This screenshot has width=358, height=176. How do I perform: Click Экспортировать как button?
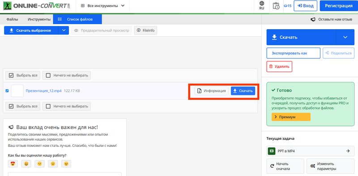point(294,53)
